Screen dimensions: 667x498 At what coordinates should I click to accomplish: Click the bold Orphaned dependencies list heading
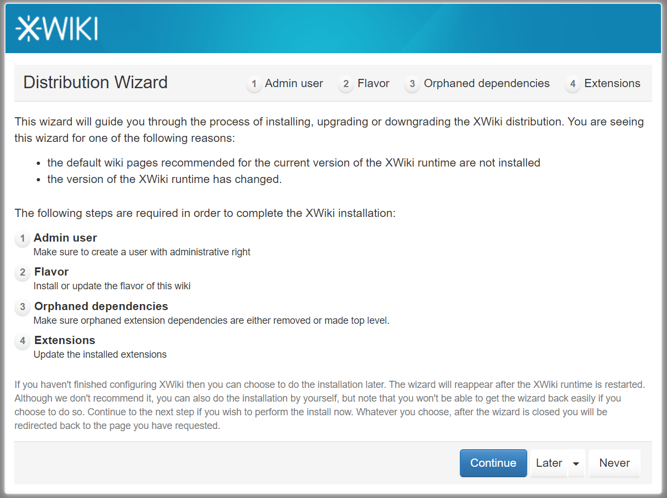point(101,306)
